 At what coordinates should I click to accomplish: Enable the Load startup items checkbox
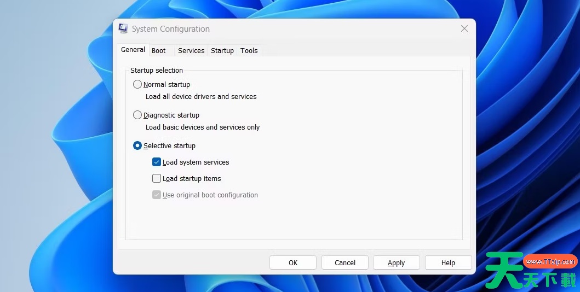157,179
